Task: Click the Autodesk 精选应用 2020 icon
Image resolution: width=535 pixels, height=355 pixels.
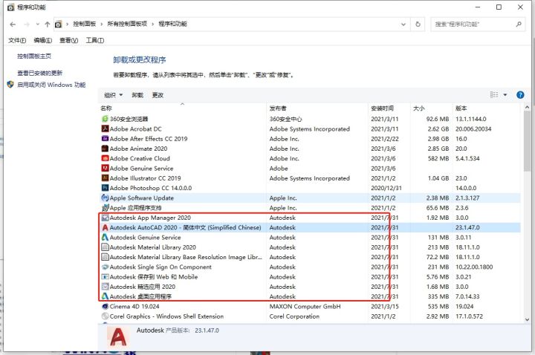Action: [105, 287]
